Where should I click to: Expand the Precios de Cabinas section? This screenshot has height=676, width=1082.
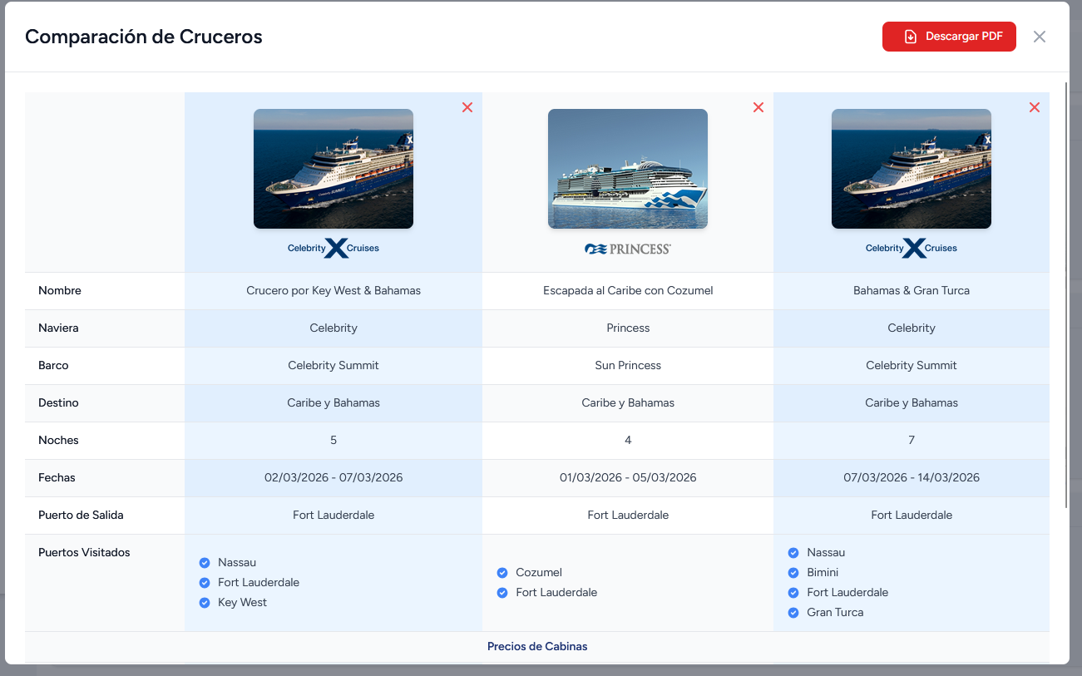click(x=537, y=646)
